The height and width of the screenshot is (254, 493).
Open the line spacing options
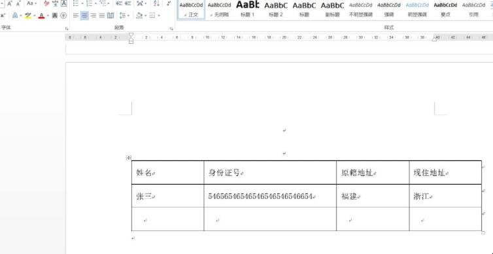[124, 16]
